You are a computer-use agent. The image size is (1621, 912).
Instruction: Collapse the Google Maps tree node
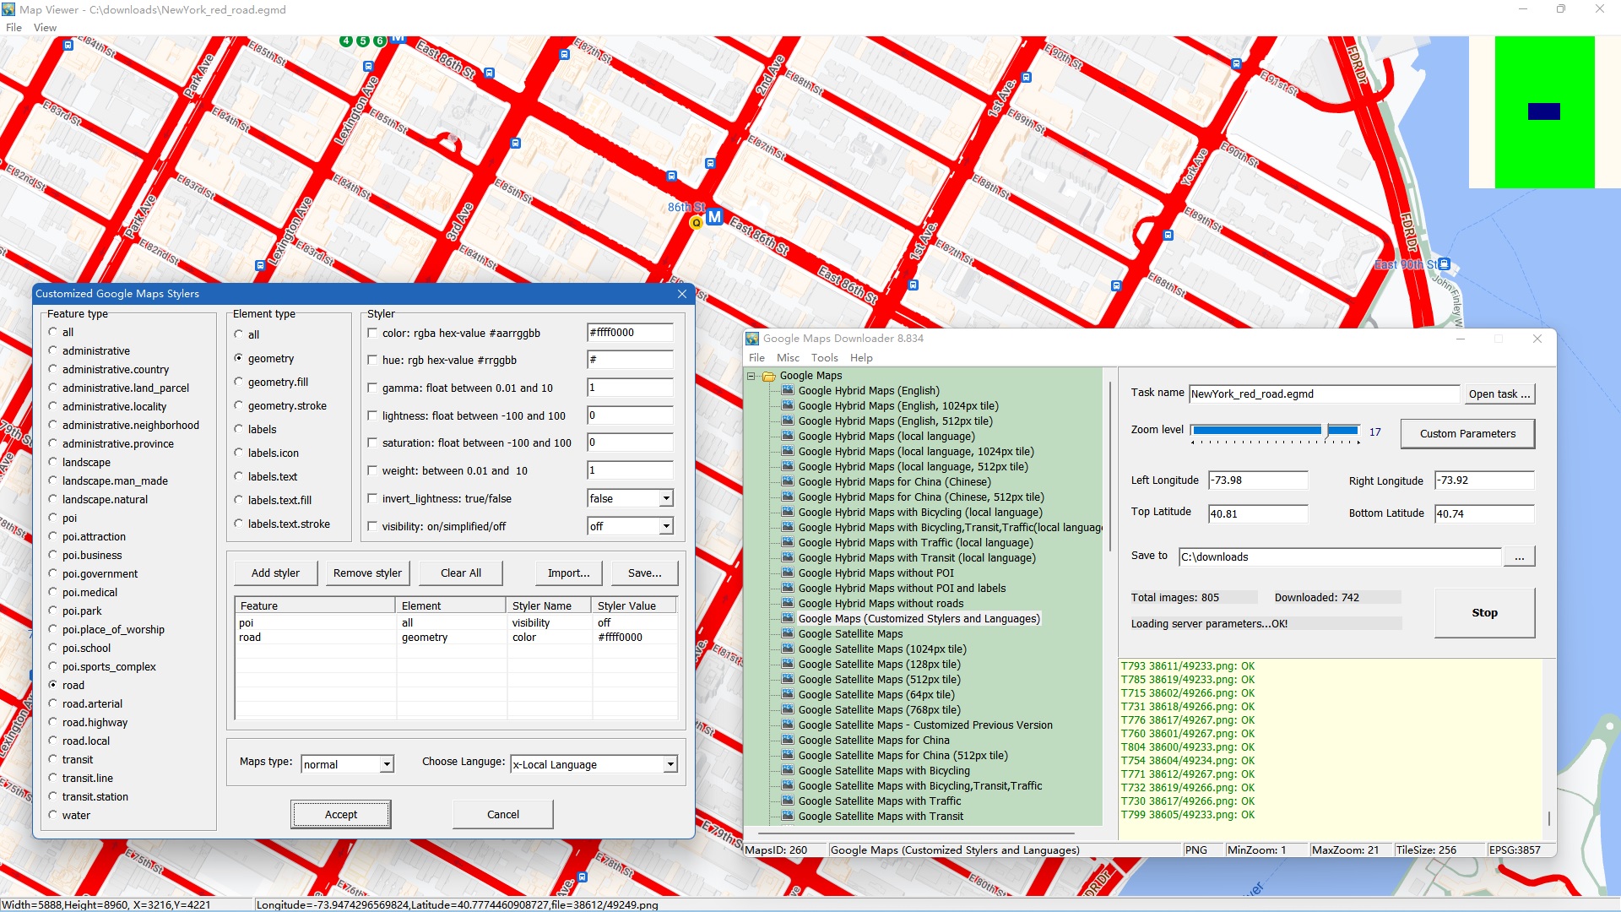tap(751, 376)
